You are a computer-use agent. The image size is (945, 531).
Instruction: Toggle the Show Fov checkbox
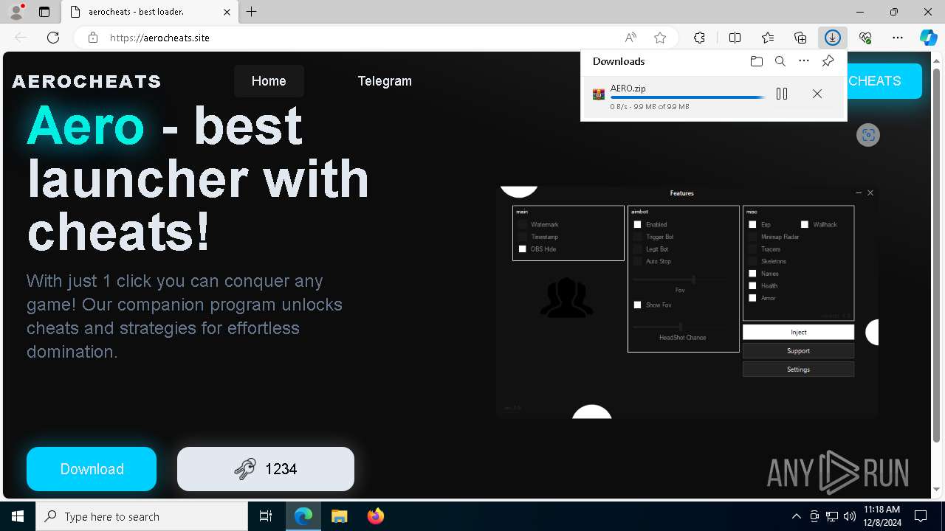pos(638,305)
